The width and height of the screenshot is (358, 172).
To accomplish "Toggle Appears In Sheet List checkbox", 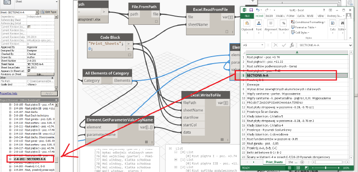I will coord(29,71).
